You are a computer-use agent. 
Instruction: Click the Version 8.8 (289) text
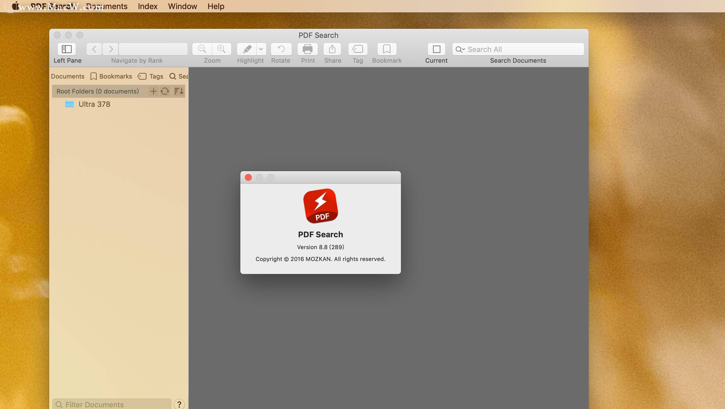tap(320, 247)
